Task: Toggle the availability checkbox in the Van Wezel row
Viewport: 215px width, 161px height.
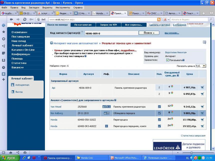Action: [x=159, y=107]
